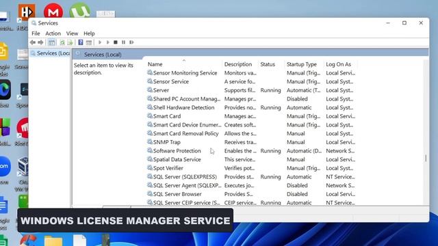
Task: Click 'Receives tra...' description of SNMP Trap
Action: point(240,142)
